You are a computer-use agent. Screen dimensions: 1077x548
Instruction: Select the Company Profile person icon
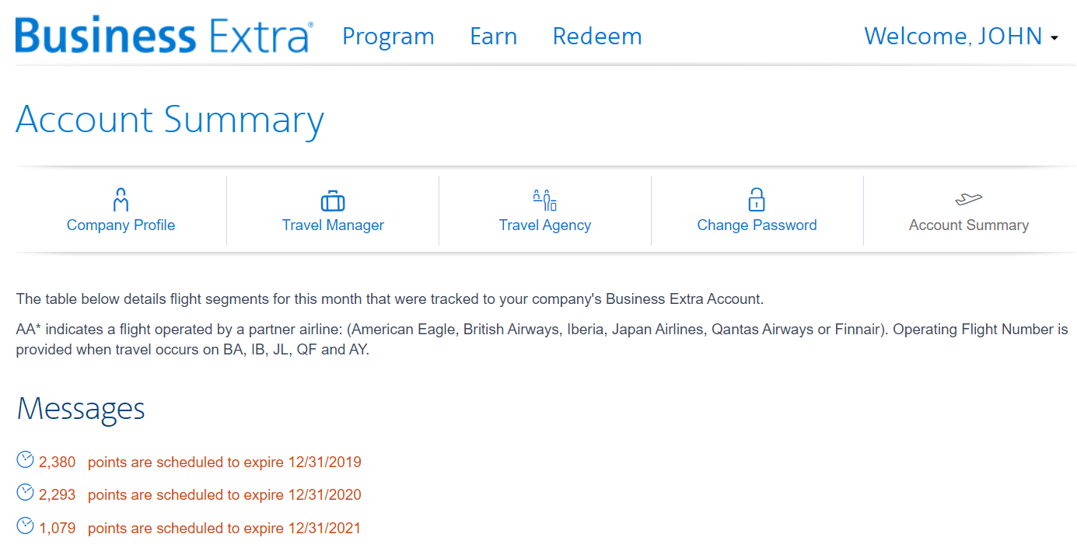(x=121, y=199)
